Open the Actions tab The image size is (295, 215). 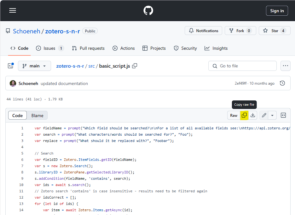[124, 48]
